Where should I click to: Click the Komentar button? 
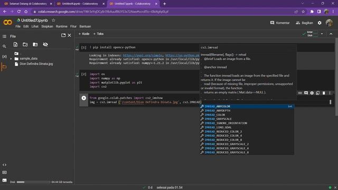pyautogui.click(x=280, y=23)
